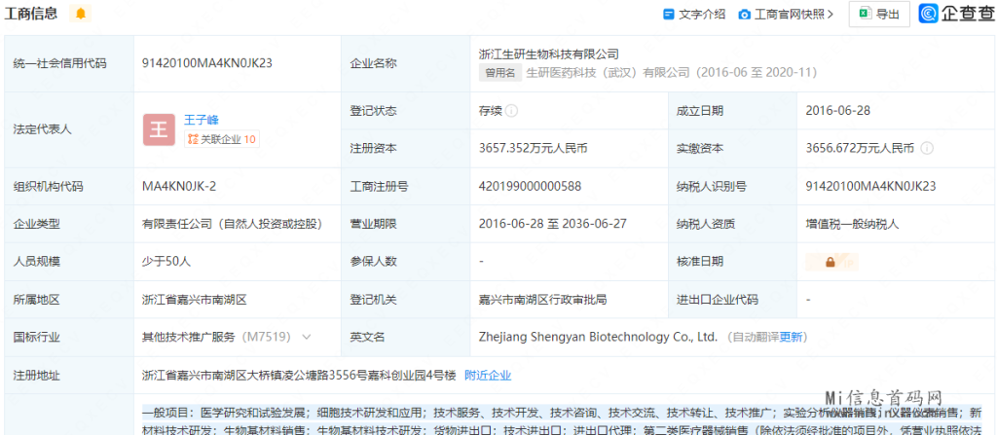Click the bell icon beside 工商信息
Viewport: 997px width, 435px height.
tap(80, 14)
